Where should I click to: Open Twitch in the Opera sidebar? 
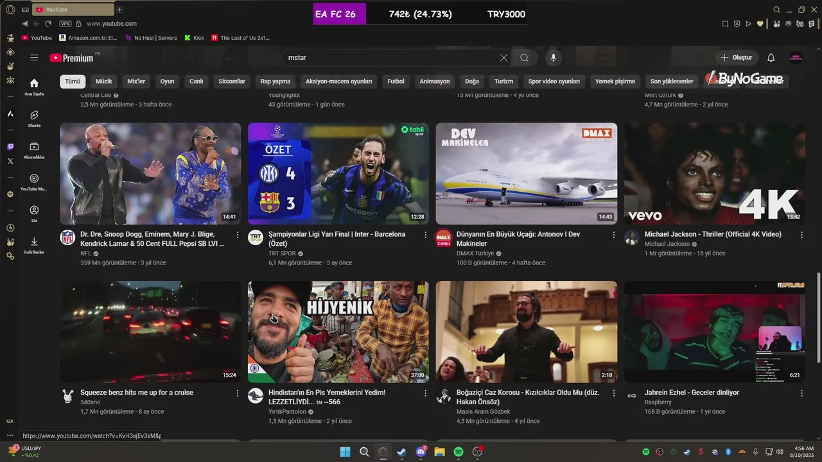[x=10, y=147]
